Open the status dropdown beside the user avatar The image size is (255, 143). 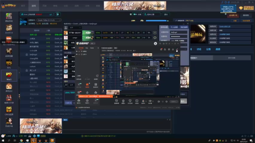(75, 28)
